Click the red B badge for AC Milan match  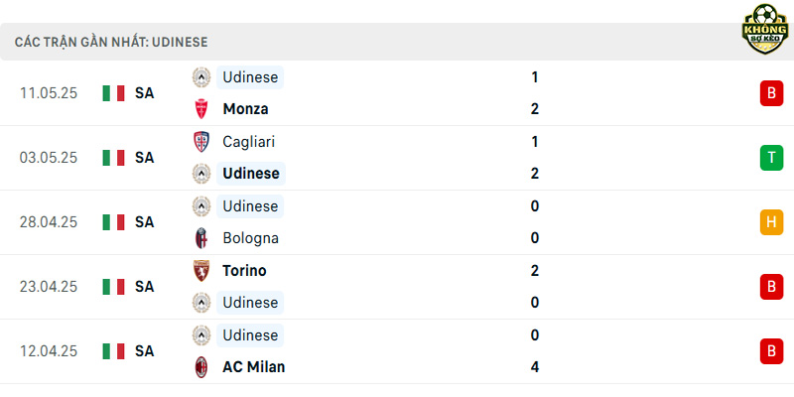coord(771,351)
